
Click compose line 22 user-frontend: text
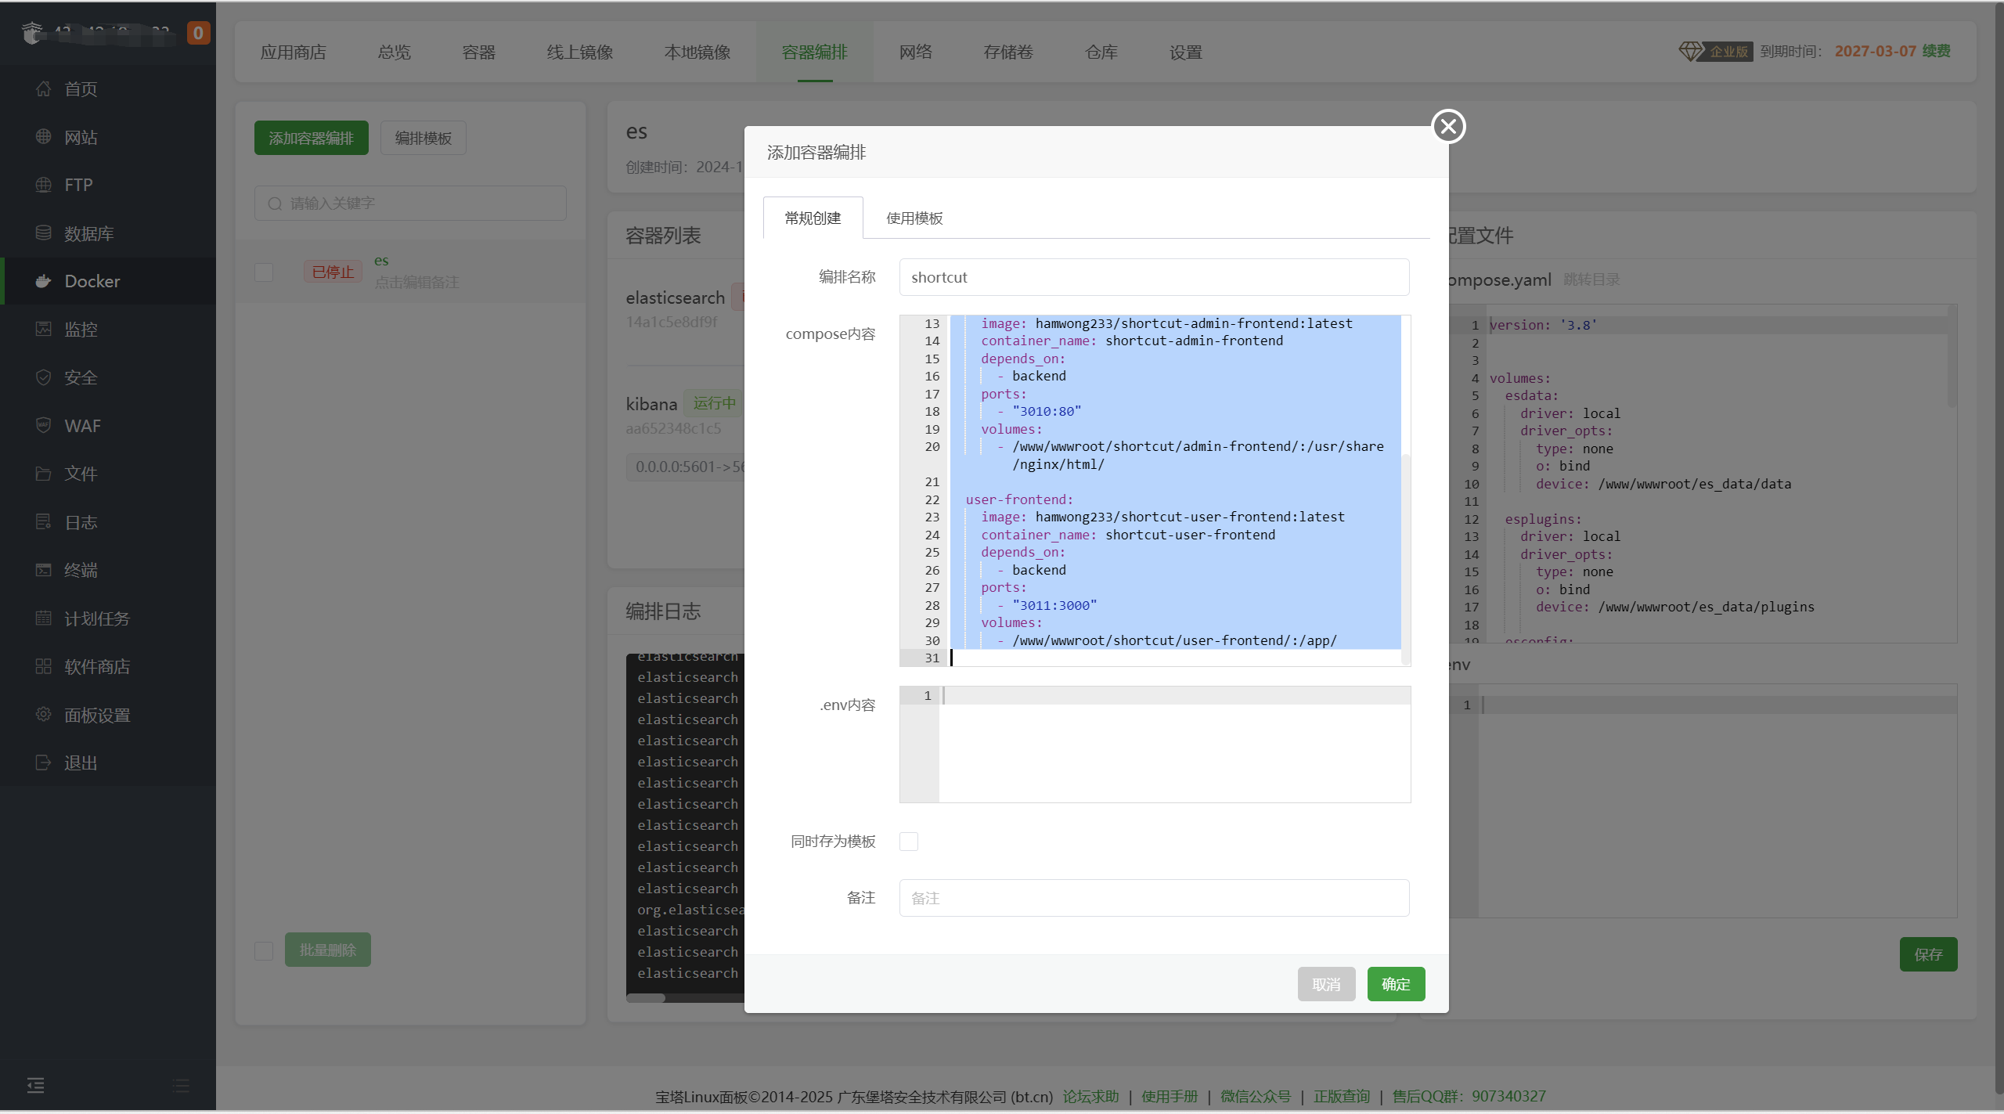coord(1019,499)
